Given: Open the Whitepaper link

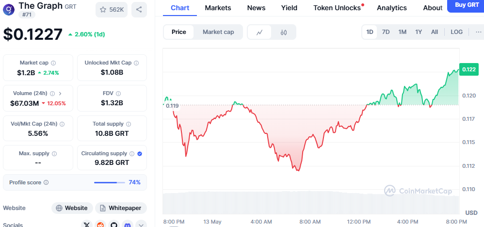Looking at the screenshot, I should tap(121, 208).
